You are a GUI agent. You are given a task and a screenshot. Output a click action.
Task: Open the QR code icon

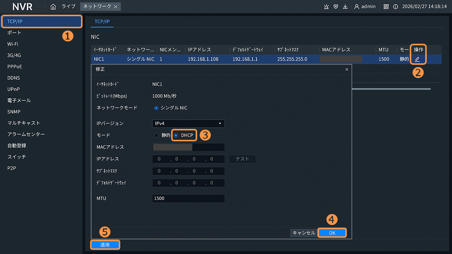[386, 6]
